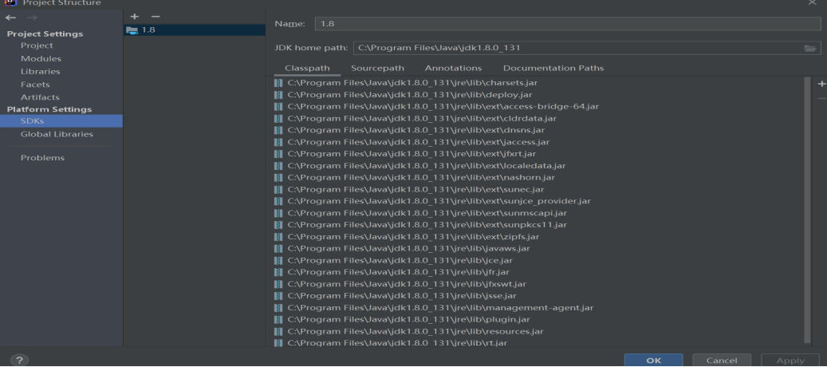The width and height of the screenshot is (827, 367).
Task: Add a new SDK with plus icon
Action: (134, 16)
